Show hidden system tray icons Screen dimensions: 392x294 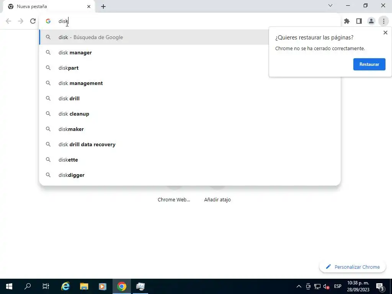(x=299, y=286)
